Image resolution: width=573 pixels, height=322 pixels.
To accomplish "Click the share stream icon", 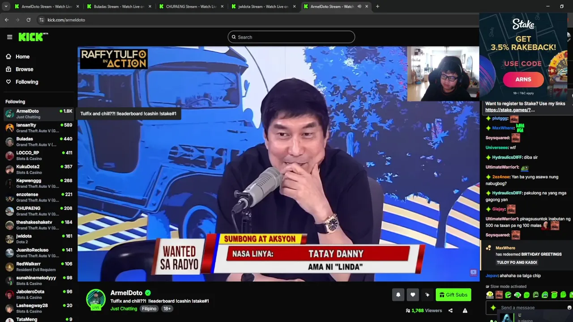I will (450, 311).
